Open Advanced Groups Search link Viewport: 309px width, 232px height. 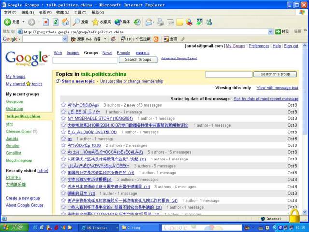tap(179, 58)
